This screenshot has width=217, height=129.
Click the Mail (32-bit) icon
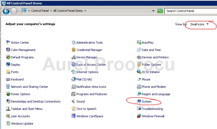74,79
